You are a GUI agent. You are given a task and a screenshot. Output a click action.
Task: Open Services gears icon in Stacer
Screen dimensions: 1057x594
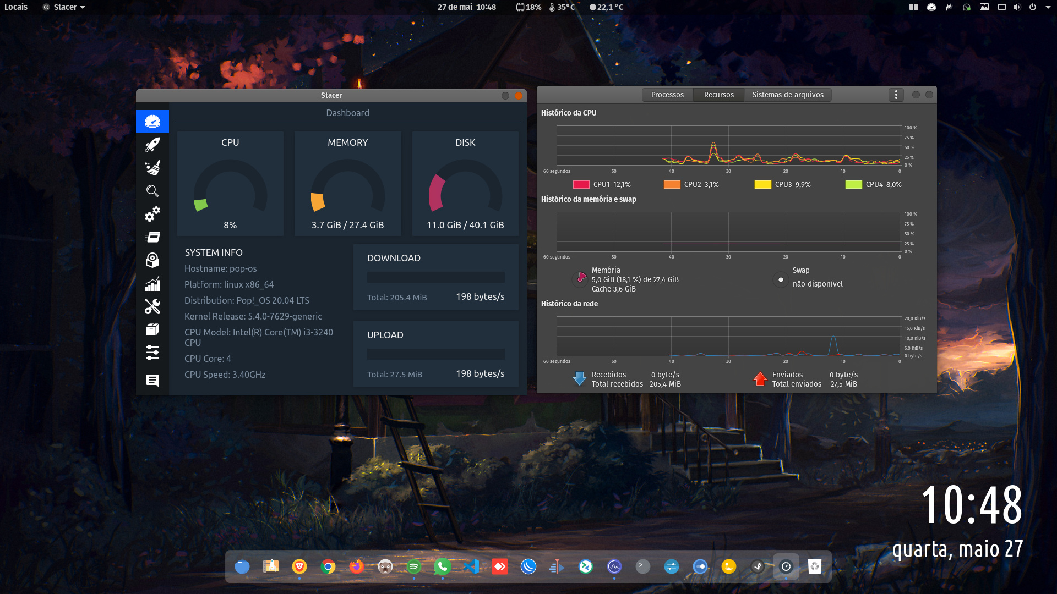pos(152,214)
